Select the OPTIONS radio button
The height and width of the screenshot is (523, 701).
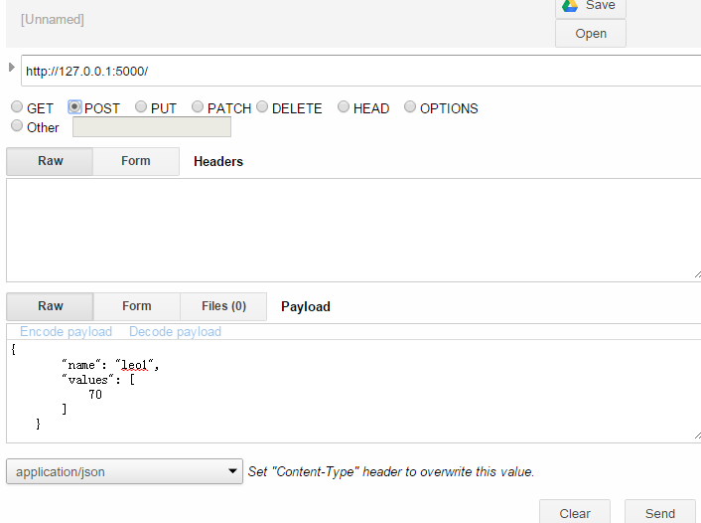pyautogui.click(x=410, y=106)
